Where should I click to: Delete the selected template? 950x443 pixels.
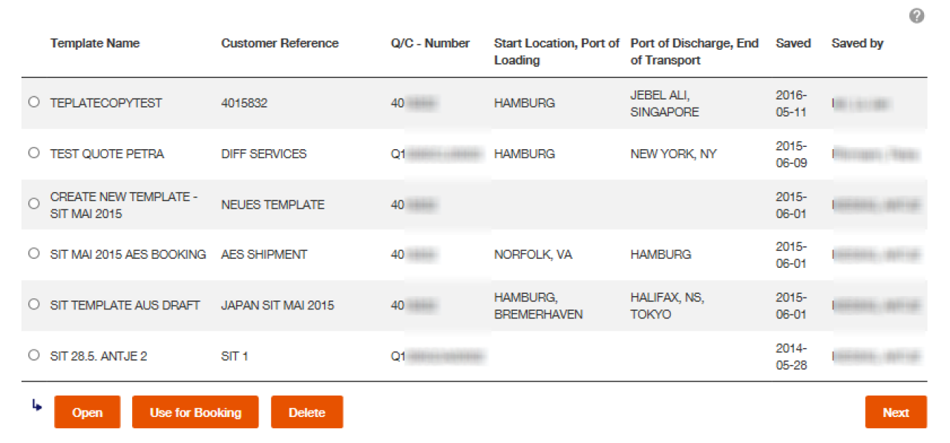pos(307,412)
